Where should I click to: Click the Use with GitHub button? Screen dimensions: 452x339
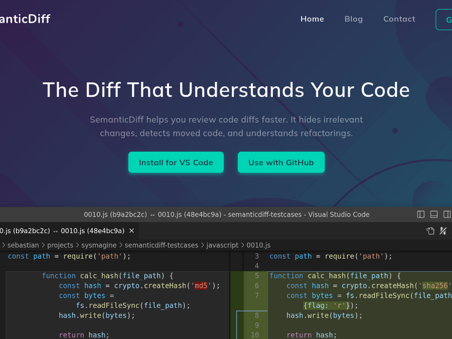[x=281, y=162]
